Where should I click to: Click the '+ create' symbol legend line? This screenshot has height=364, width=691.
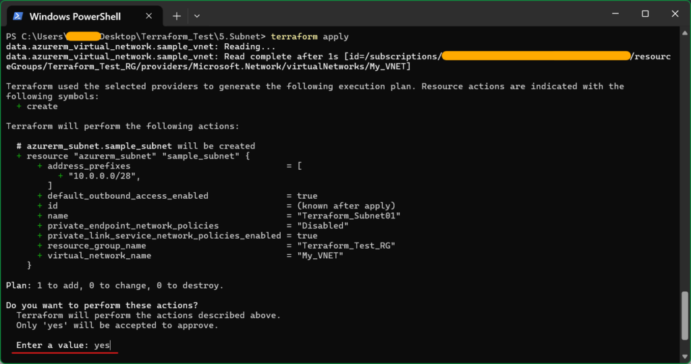pos(37,107)
